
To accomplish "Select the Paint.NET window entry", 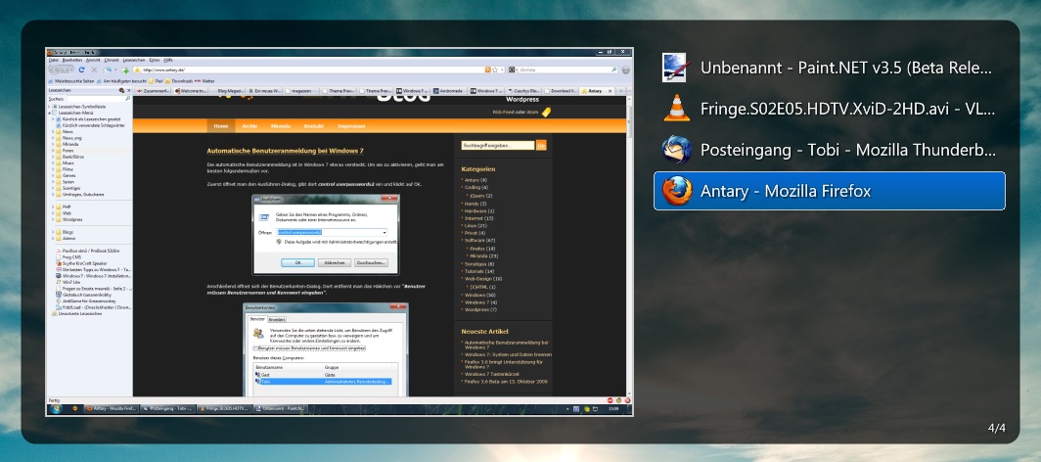I will pos(830,68).
